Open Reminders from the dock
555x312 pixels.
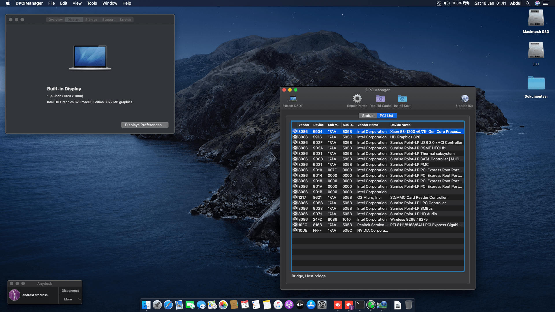[x=256, y=305]
